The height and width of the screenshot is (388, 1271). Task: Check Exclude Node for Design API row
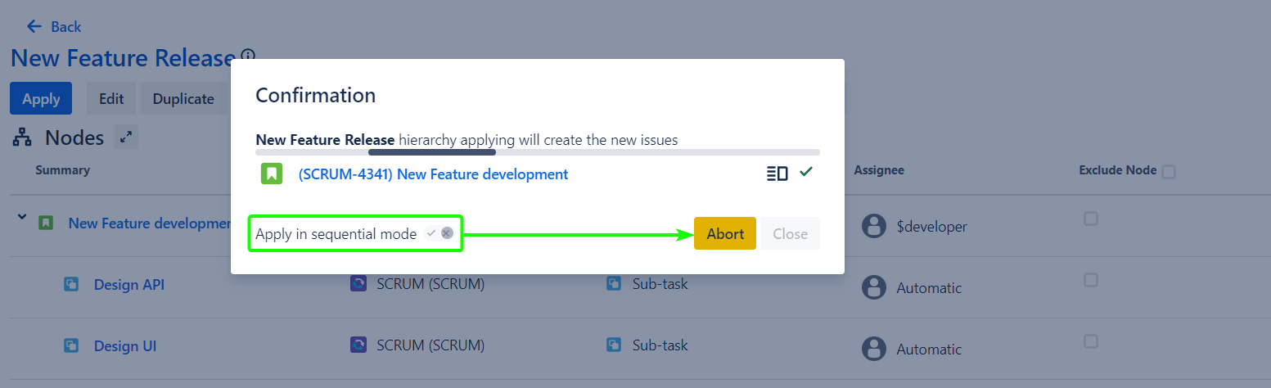click(1090, 280)
